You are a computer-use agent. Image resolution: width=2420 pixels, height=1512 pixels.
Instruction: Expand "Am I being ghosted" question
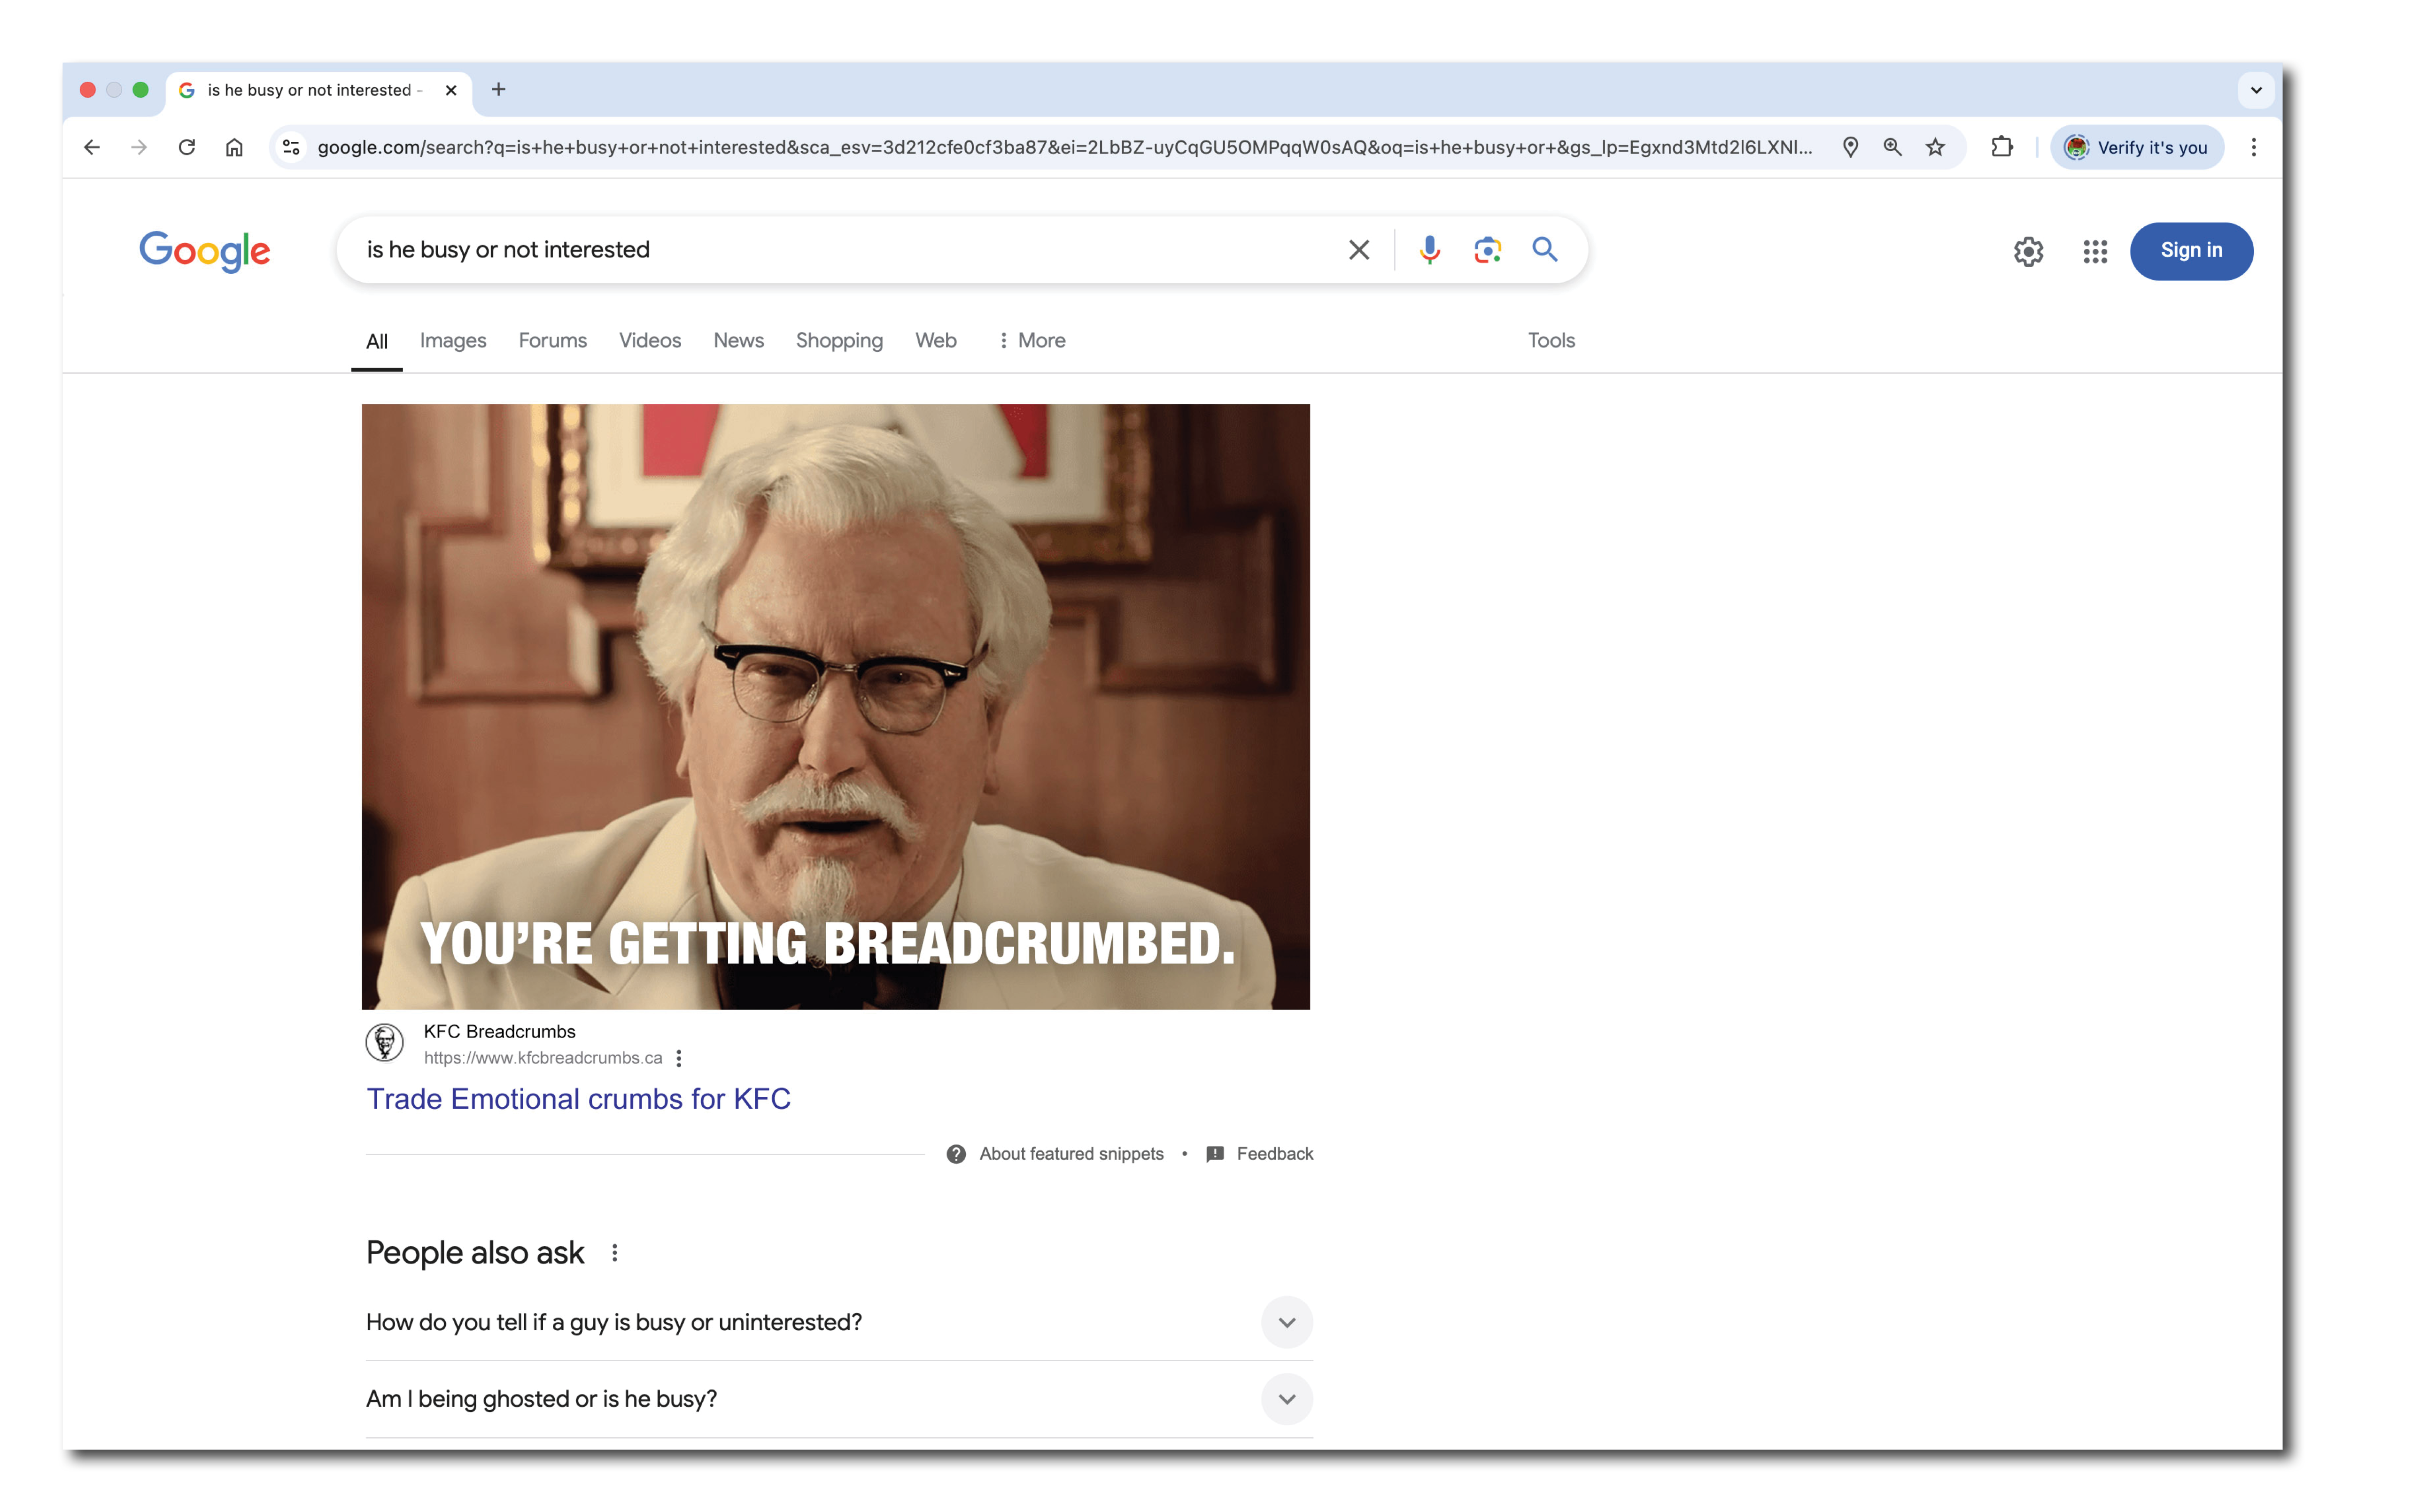[x=1286, y=1399]
